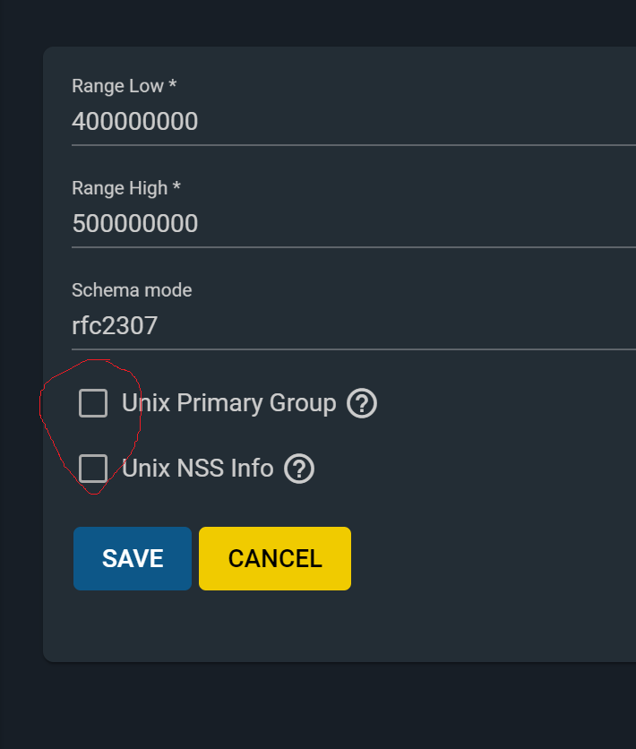Click the Unix Primary Group label text
The image size is (636, 749).
[229, 403]
